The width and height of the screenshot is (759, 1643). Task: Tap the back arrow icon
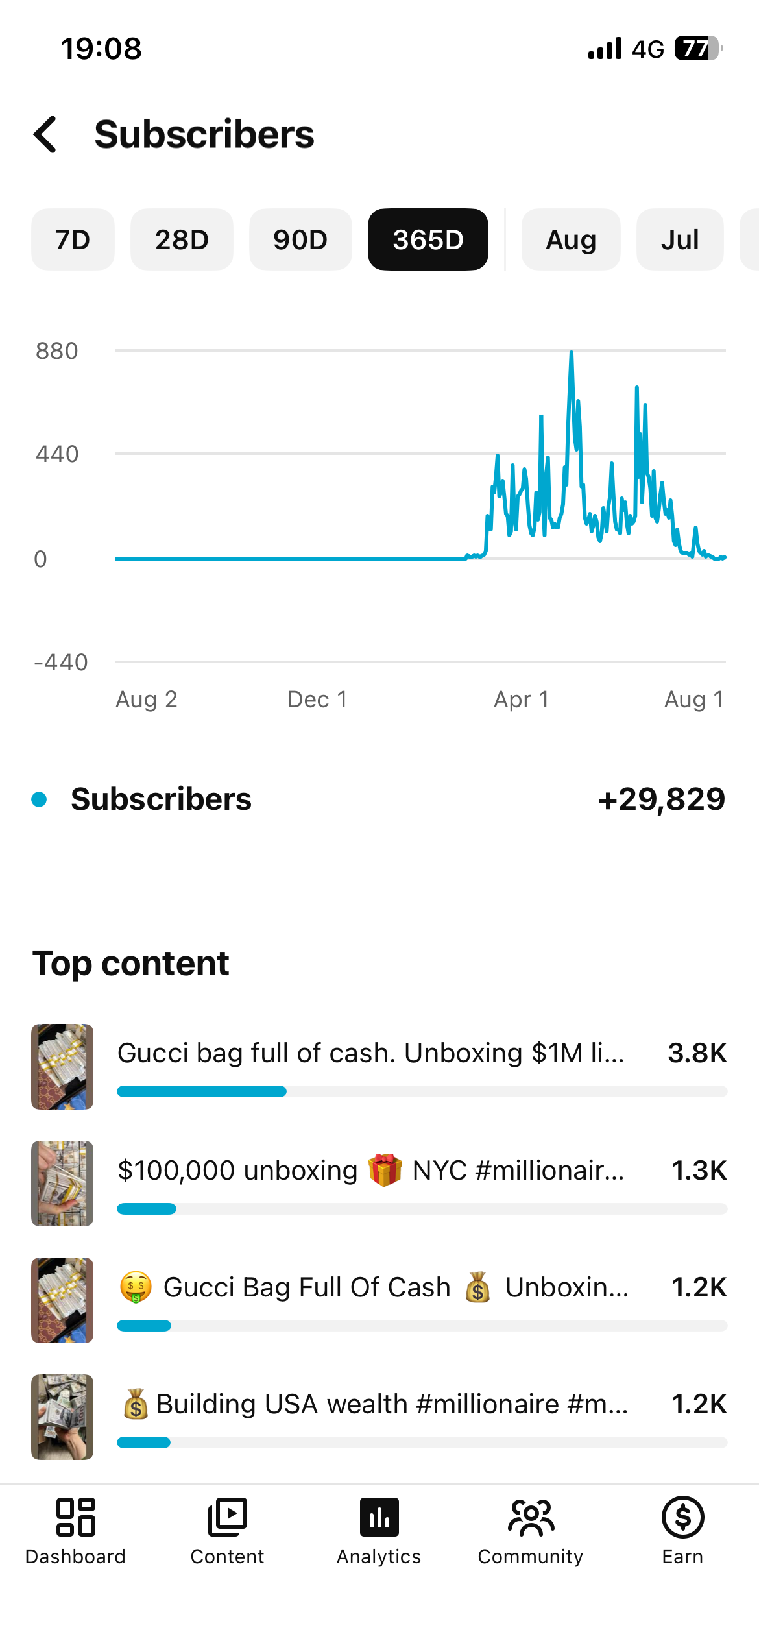point(45,134)
